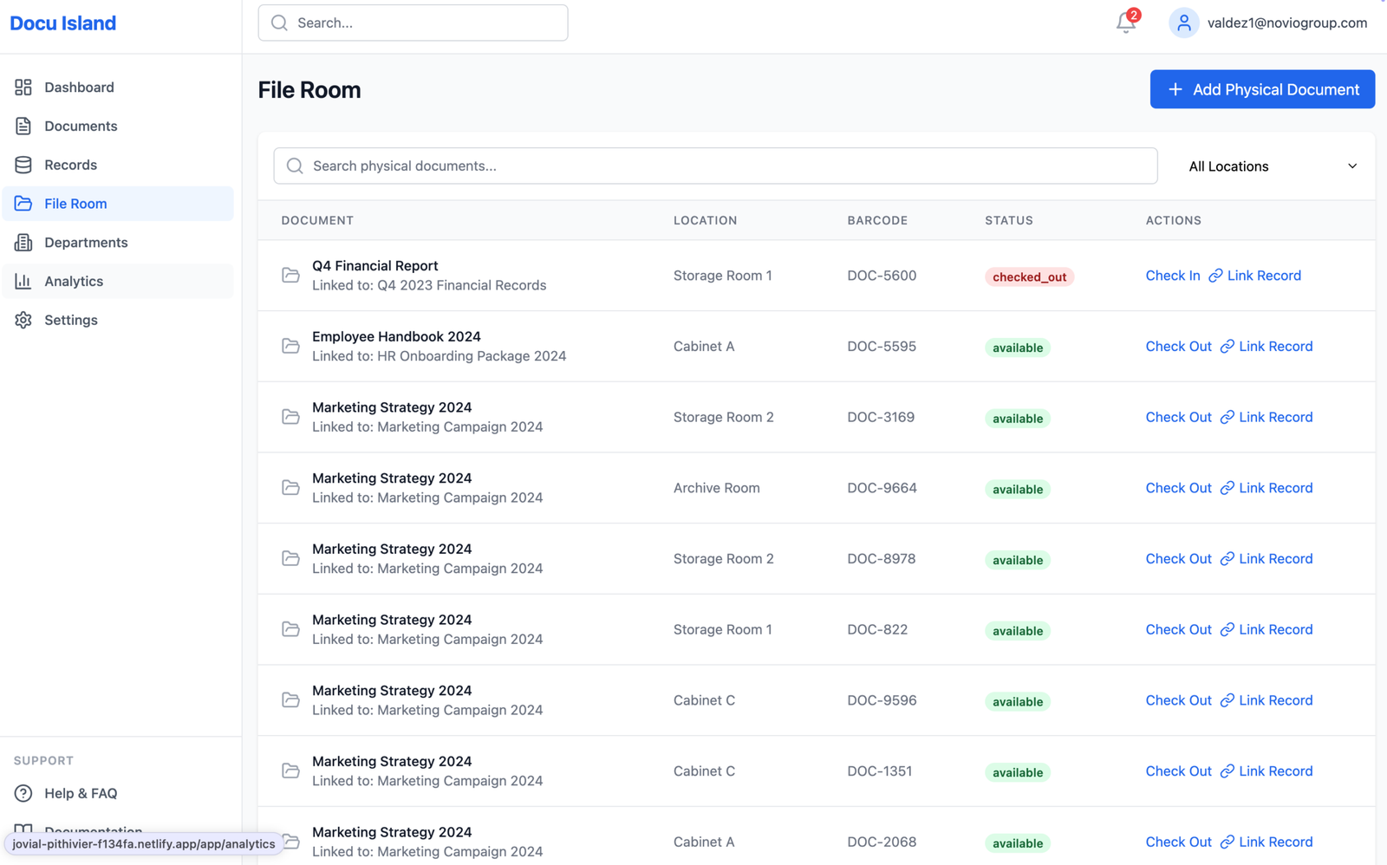
Task: Click the user profile avatar icon
Action: (x=1183, y=23)
